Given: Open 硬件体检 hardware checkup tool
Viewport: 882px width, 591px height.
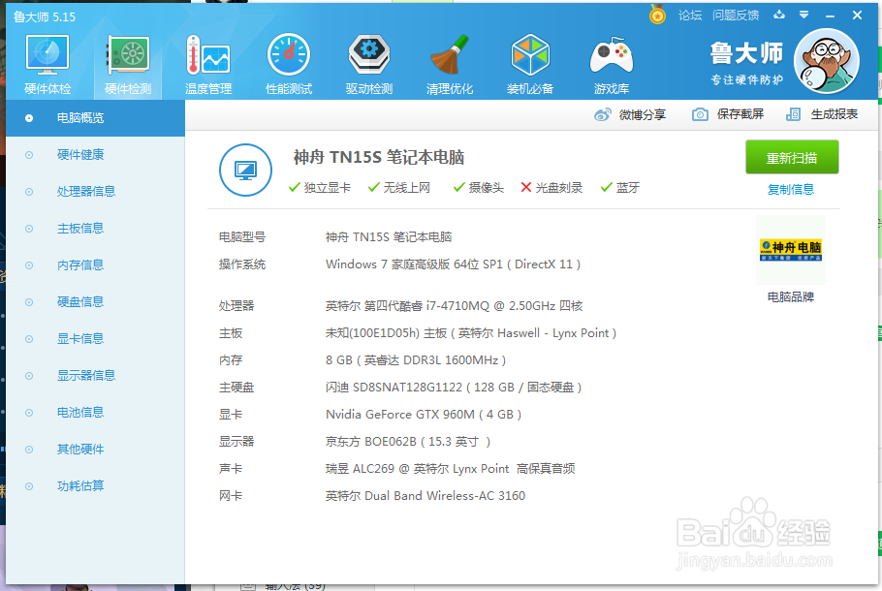Looking at the screenshot, I should tap(47, 64).
